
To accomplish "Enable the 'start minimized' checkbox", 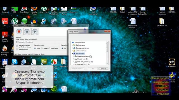I will click(17, 49).
